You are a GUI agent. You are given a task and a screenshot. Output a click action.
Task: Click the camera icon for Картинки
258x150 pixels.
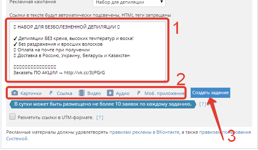pyautogui.click(x=15, y=93)
